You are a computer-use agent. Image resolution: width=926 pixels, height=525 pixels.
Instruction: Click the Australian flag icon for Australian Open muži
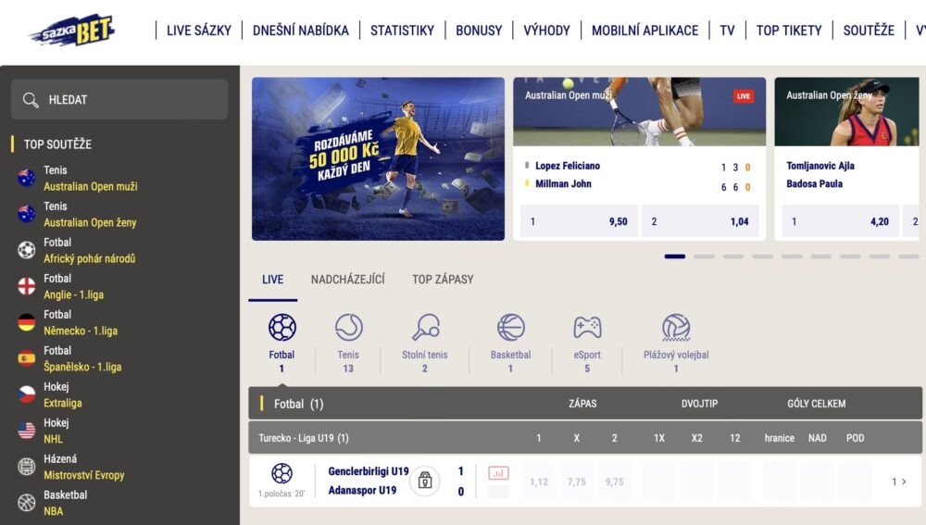(27, 178)
